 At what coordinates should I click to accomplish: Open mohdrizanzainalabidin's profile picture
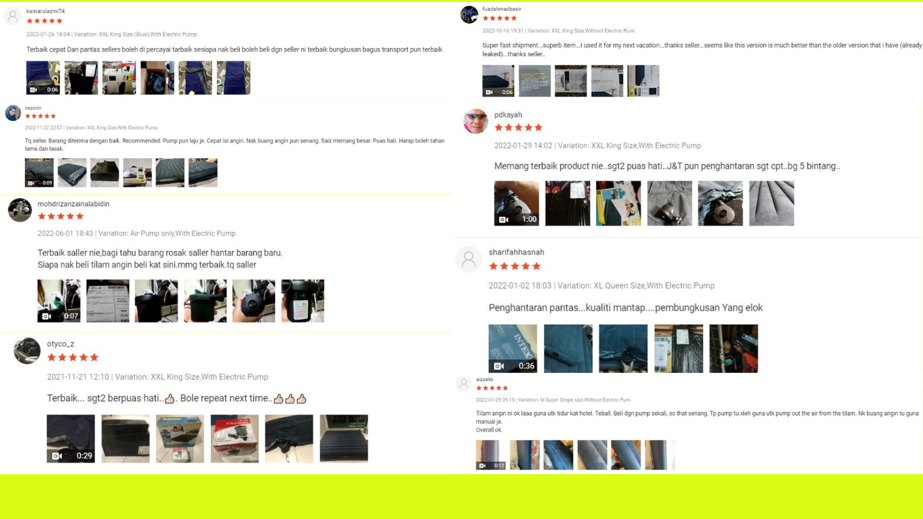tap(20, 210)
